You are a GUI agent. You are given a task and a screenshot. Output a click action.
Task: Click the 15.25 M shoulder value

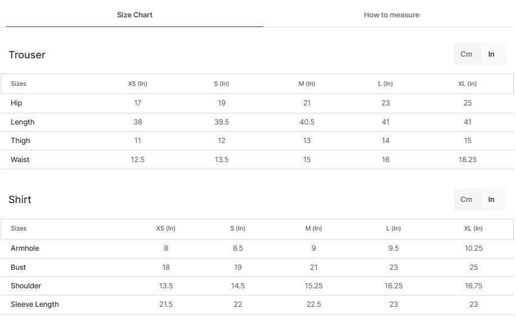313,286
